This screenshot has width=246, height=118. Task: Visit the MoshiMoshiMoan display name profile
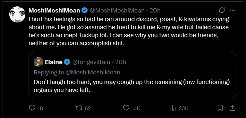(54, 11)
